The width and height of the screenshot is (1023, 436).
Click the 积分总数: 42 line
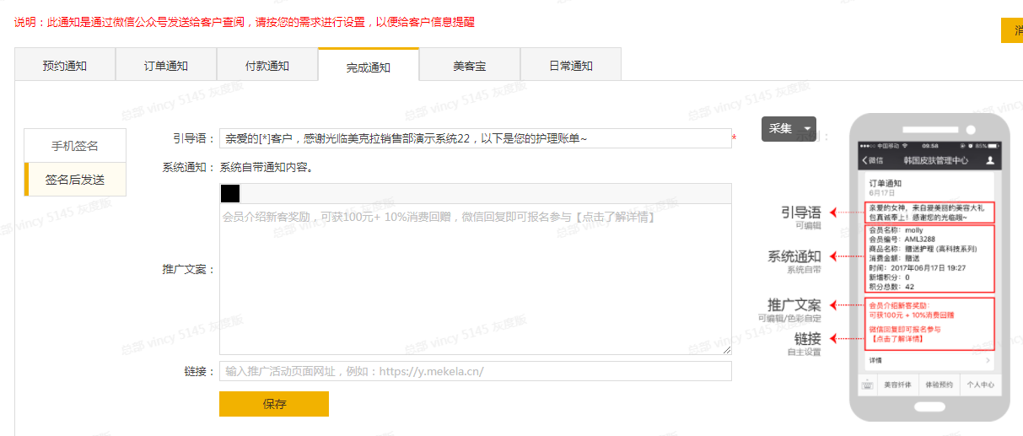pos(891,286)
